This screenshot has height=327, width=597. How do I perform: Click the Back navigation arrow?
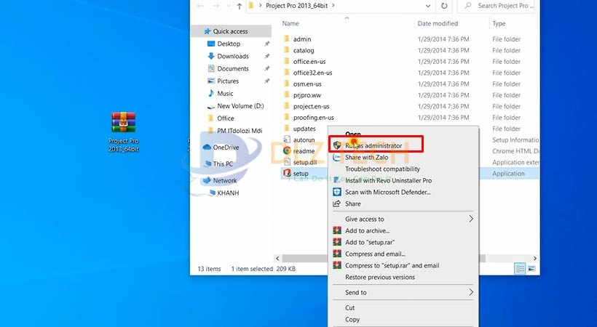[x=200, y=6]
